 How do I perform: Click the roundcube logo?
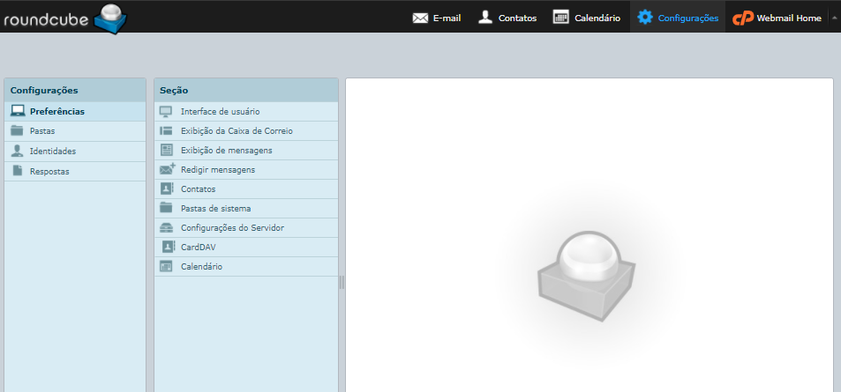(65, 18)
